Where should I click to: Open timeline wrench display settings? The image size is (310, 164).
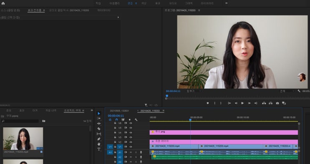(x=136, y=119)
